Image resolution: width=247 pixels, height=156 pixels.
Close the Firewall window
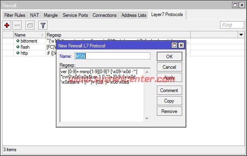(x=242, y=5)
